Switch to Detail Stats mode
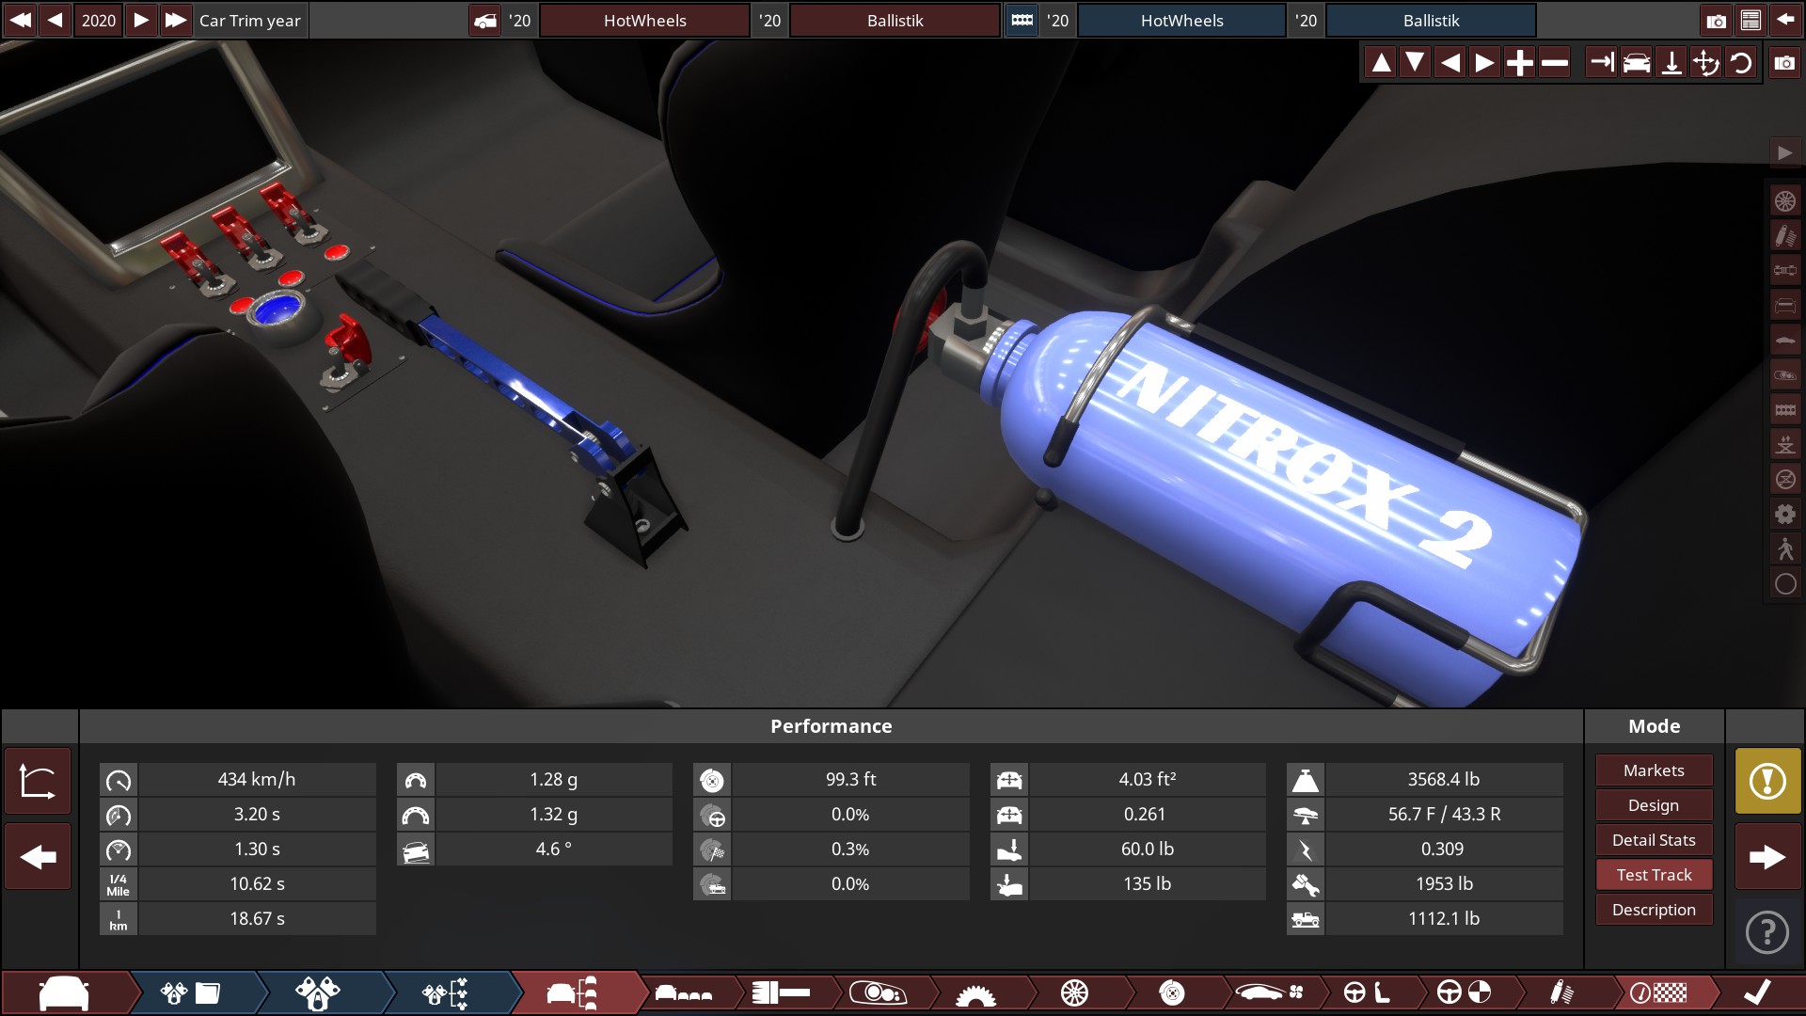Viewport: 1806px width, 1016px height. (1654, 840)
